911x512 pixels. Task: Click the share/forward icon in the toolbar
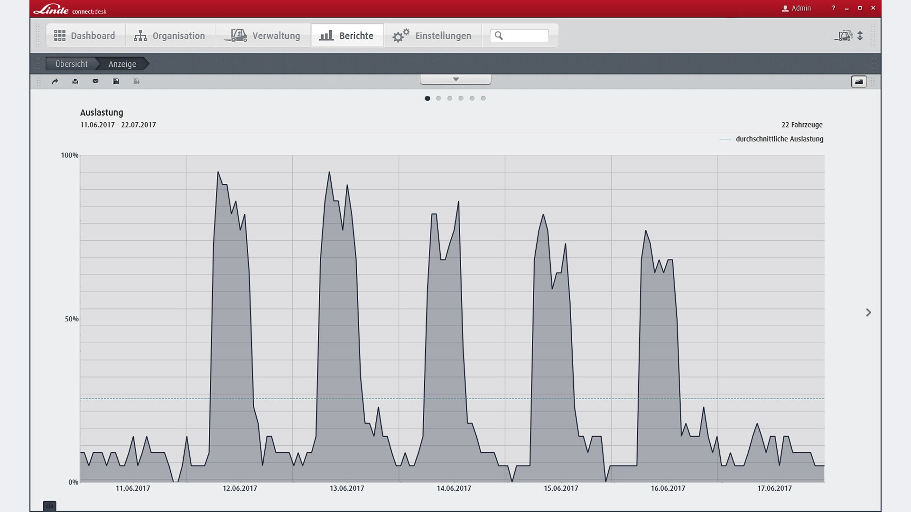click(x=55, y=82)
